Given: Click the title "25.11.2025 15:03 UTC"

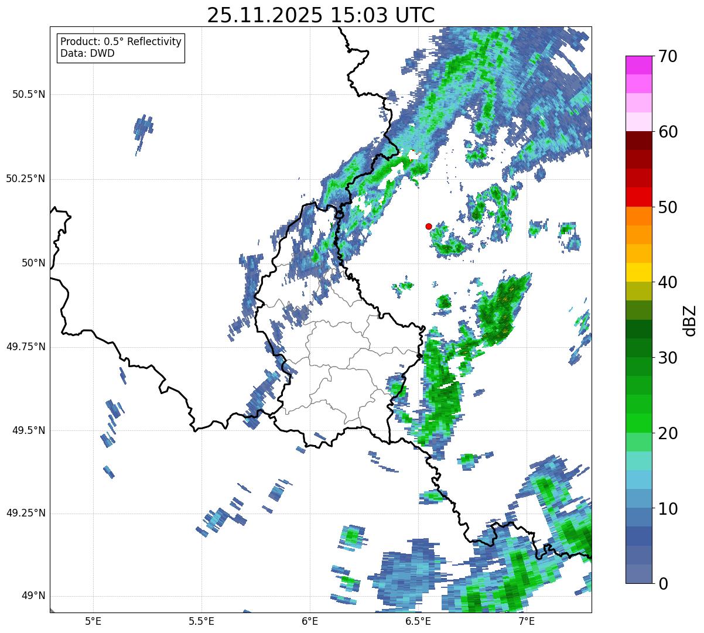Looking at the screenshot, I should [321, 15].
